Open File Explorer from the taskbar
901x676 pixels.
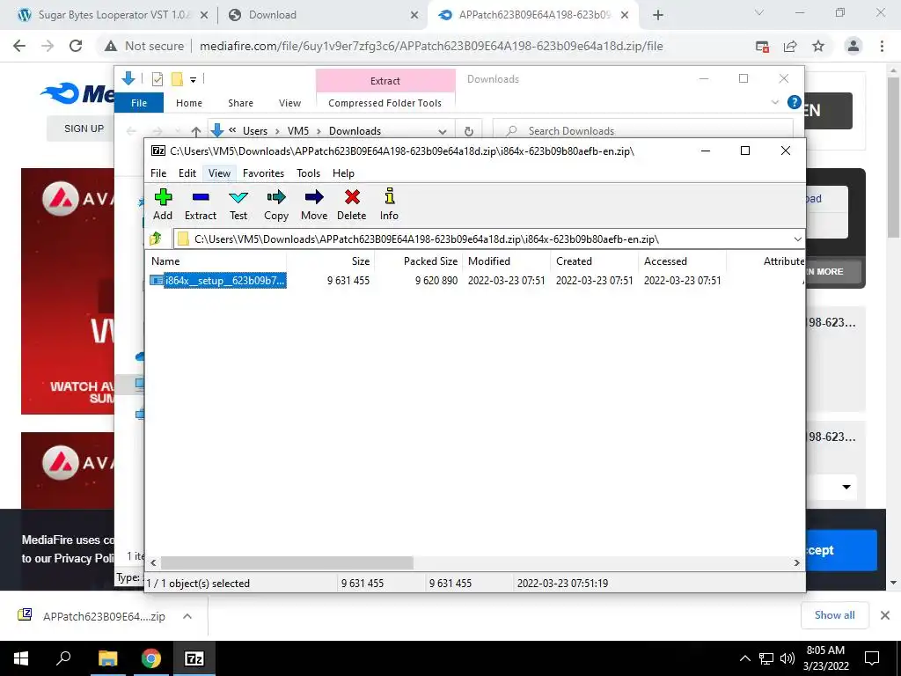pyautogui.click(x=107, y=658)
